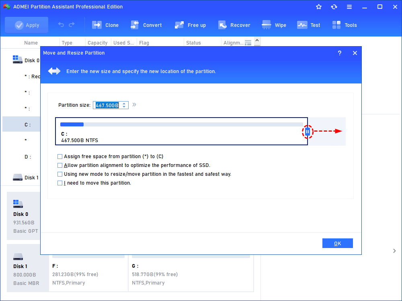
Task: Open the hamburger menu in title bar
Action: coord(349,7)
